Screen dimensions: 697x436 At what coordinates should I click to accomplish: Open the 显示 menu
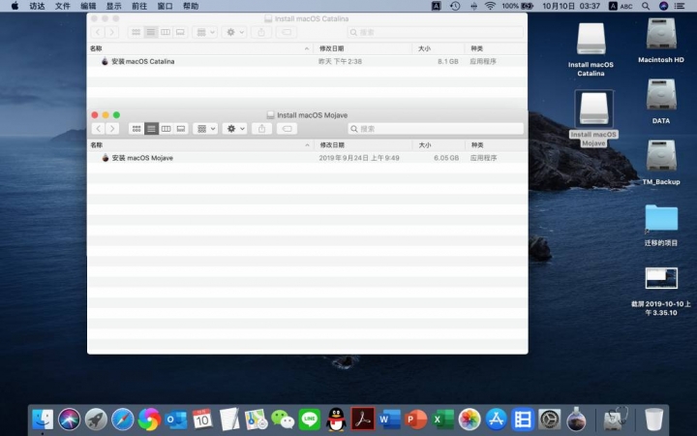[x=114, y=6]
